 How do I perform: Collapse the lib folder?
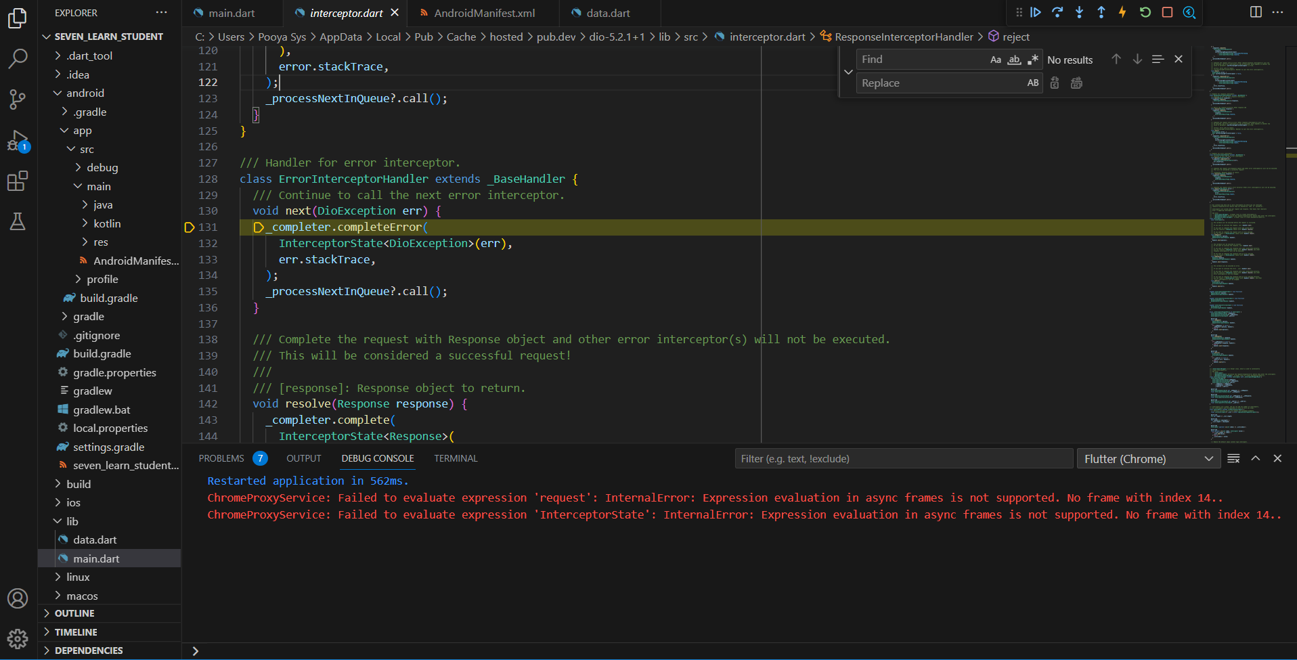tap(108, 521)
